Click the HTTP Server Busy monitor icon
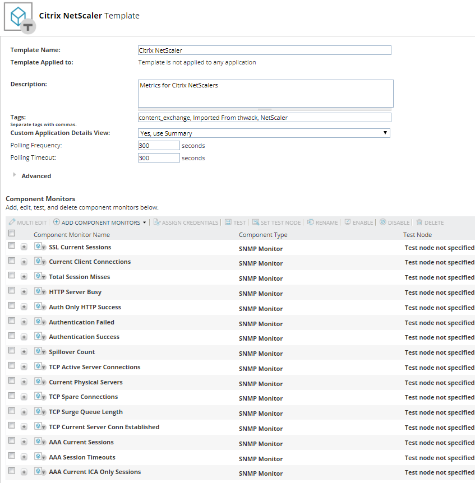The image size is (475, 483). (40, 291)
